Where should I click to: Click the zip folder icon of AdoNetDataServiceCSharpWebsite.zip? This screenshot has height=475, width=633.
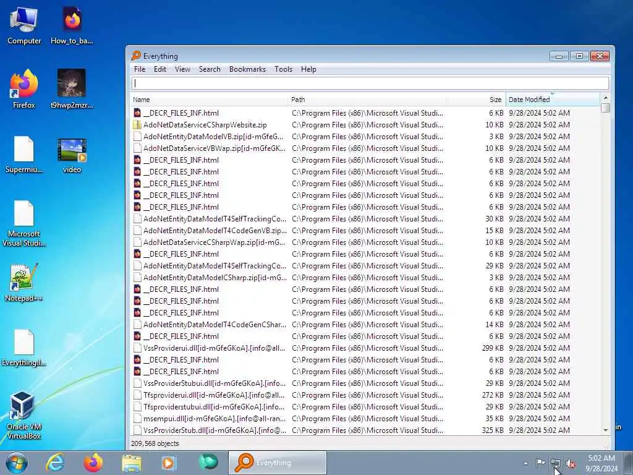[137, 125]
